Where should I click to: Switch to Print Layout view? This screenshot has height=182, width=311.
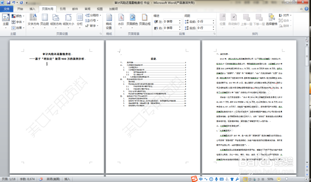245,179
